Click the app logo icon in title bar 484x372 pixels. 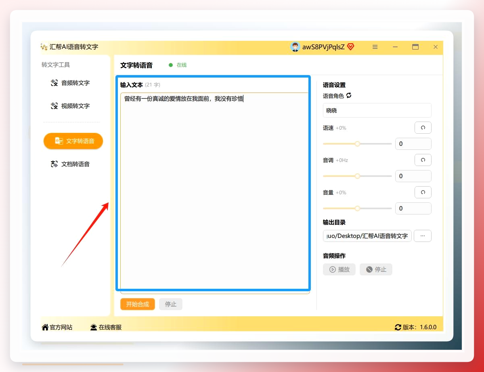[x=44, y=47]
